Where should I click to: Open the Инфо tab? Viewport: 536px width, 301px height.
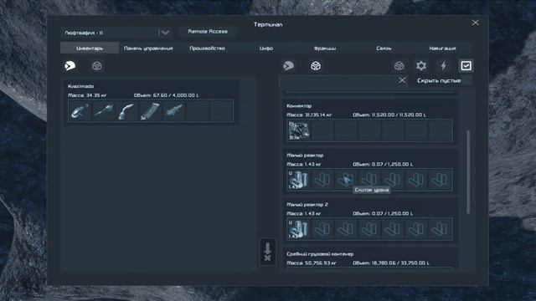point(266,48)
